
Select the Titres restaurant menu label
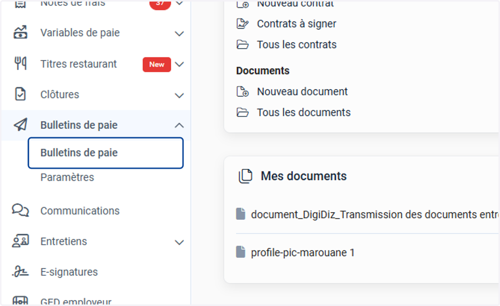79,64
